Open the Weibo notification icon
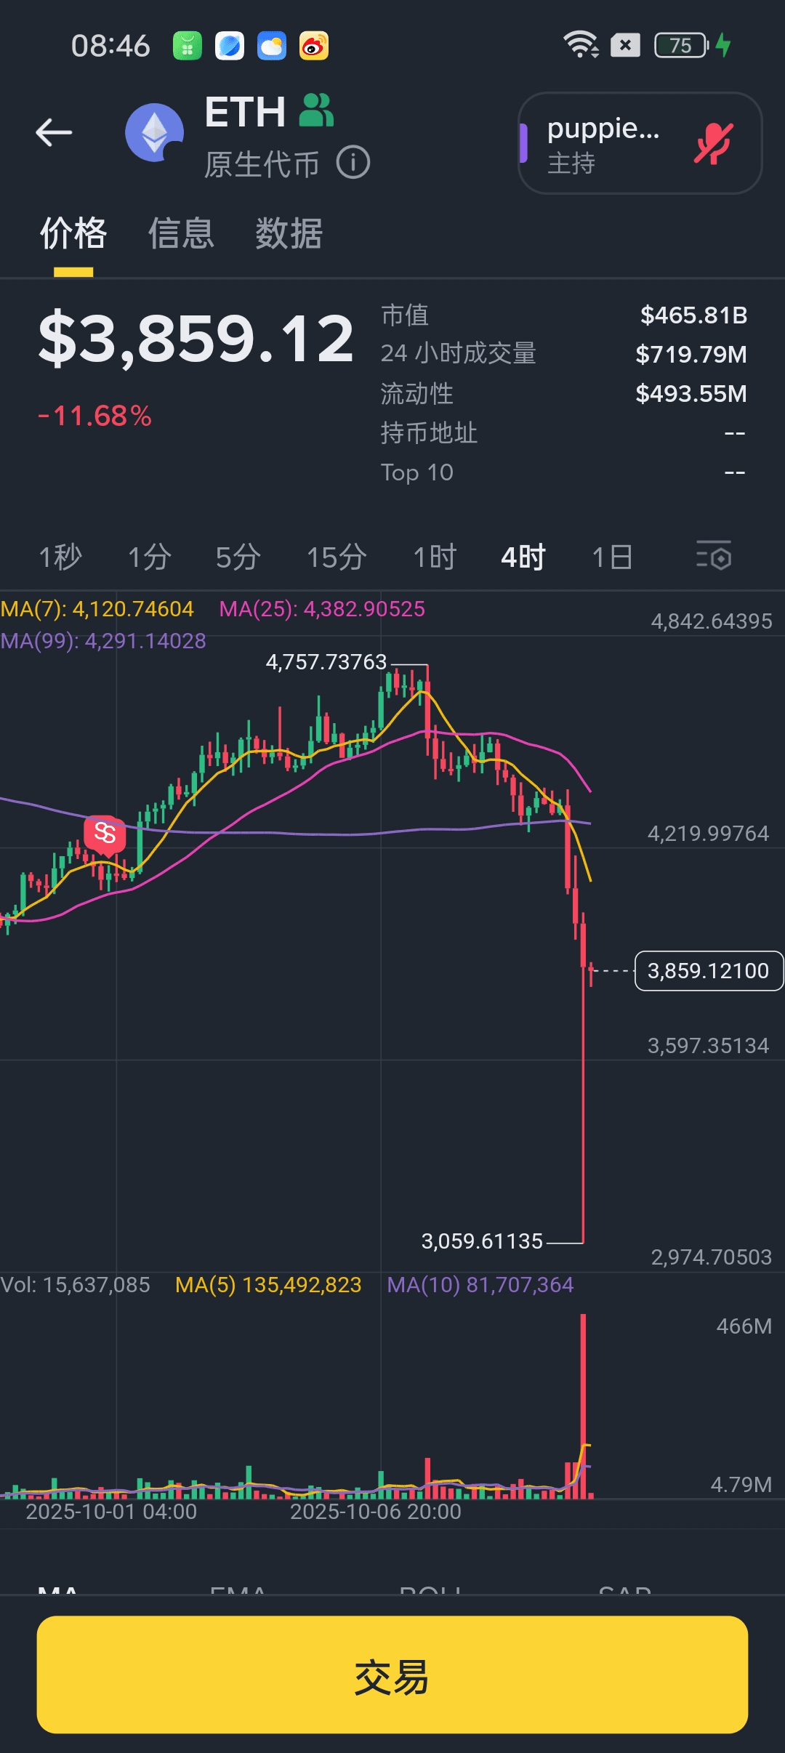Image resolution: width=785 pixels, height=1753 pixels. (314, 46)
